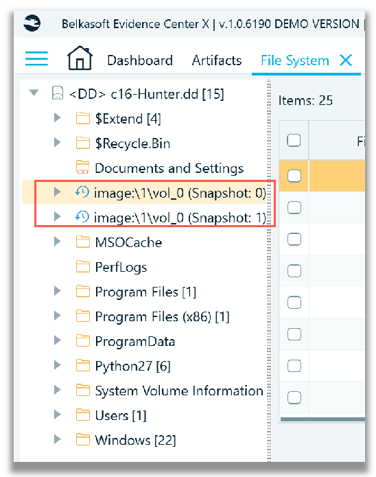Select the Python27 [6] tree label
376x477 pixels.
[x=132, y=366]
